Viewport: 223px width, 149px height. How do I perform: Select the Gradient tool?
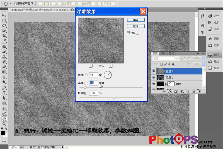click(x=4, y=72)
